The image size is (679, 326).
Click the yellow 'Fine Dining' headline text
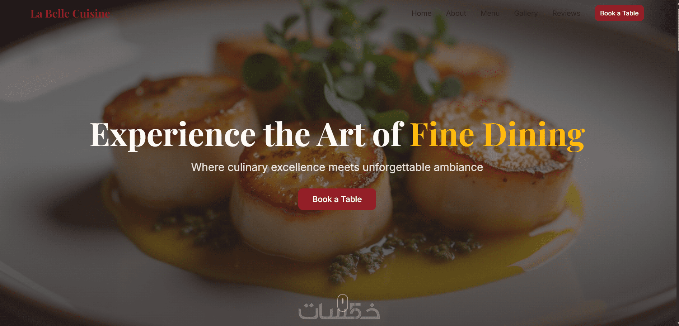tap(497, 135)
